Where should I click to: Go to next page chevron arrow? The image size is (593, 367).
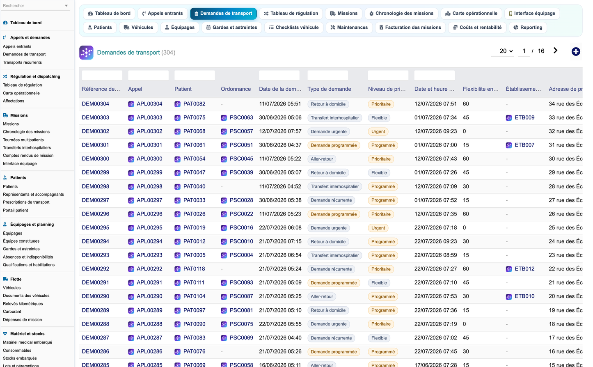click(x=555, y=50)
